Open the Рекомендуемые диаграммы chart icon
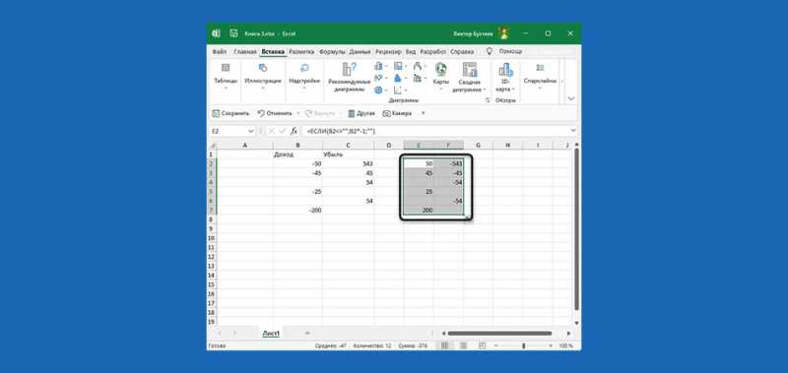Screen dimensions: 788x373 pos(349,69)
